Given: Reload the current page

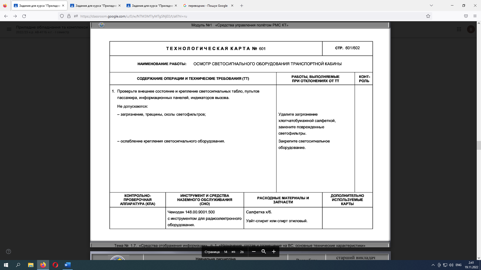Looking at the screenshot, I should coord(24,16).
